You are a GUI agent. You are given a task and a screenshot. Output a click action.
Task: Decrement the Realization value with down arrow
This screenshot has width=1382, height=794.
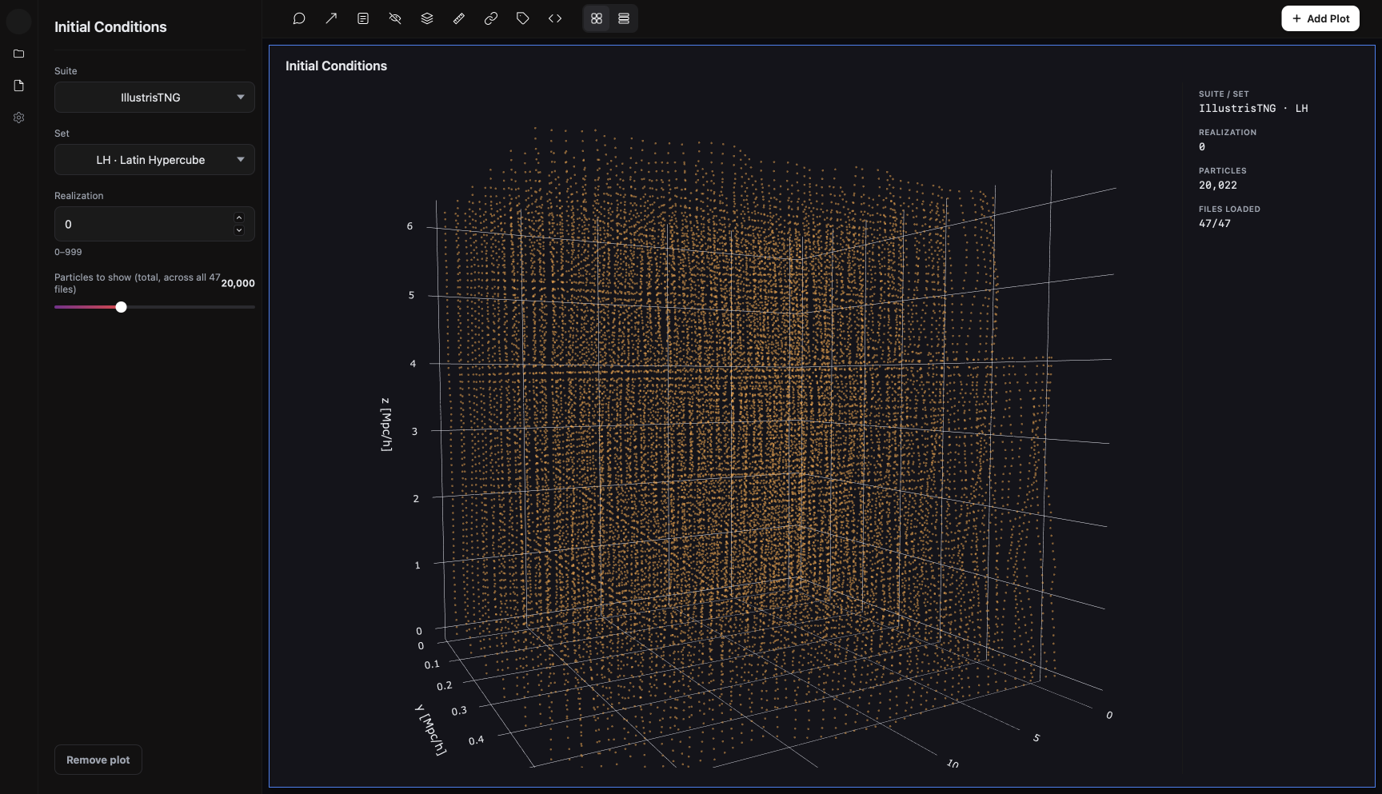point(239,230)
